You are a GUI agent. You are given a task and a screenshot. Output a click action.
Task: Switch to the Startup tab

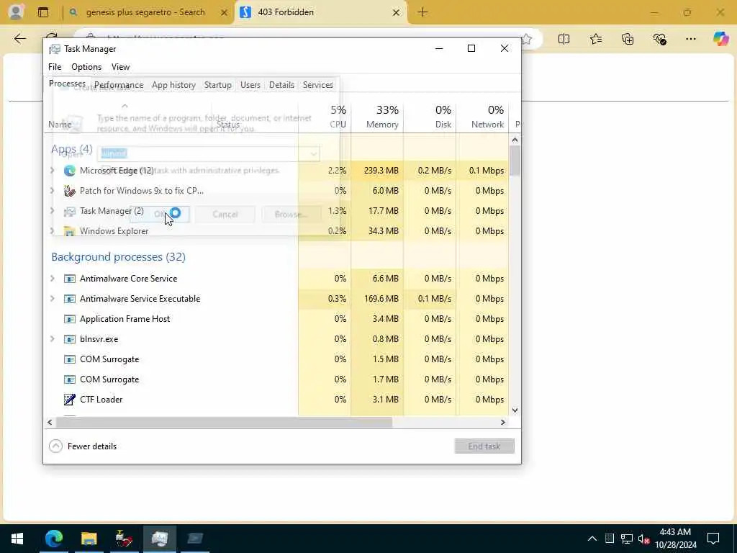[x=217, y=85]
